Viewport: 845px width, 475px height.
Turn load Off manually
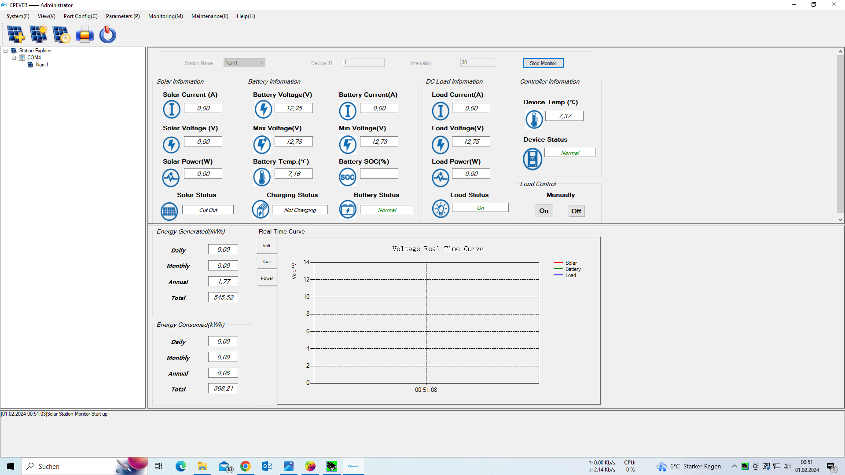576,211
